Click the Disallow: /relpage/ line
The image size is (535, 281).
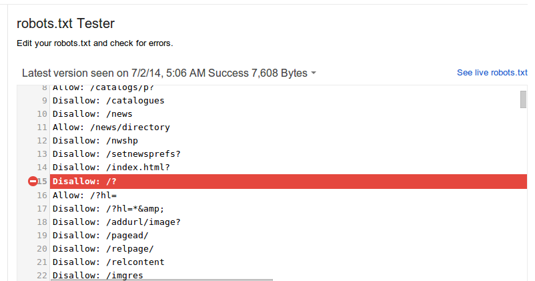pyautogui.click(x=103, y=248)
